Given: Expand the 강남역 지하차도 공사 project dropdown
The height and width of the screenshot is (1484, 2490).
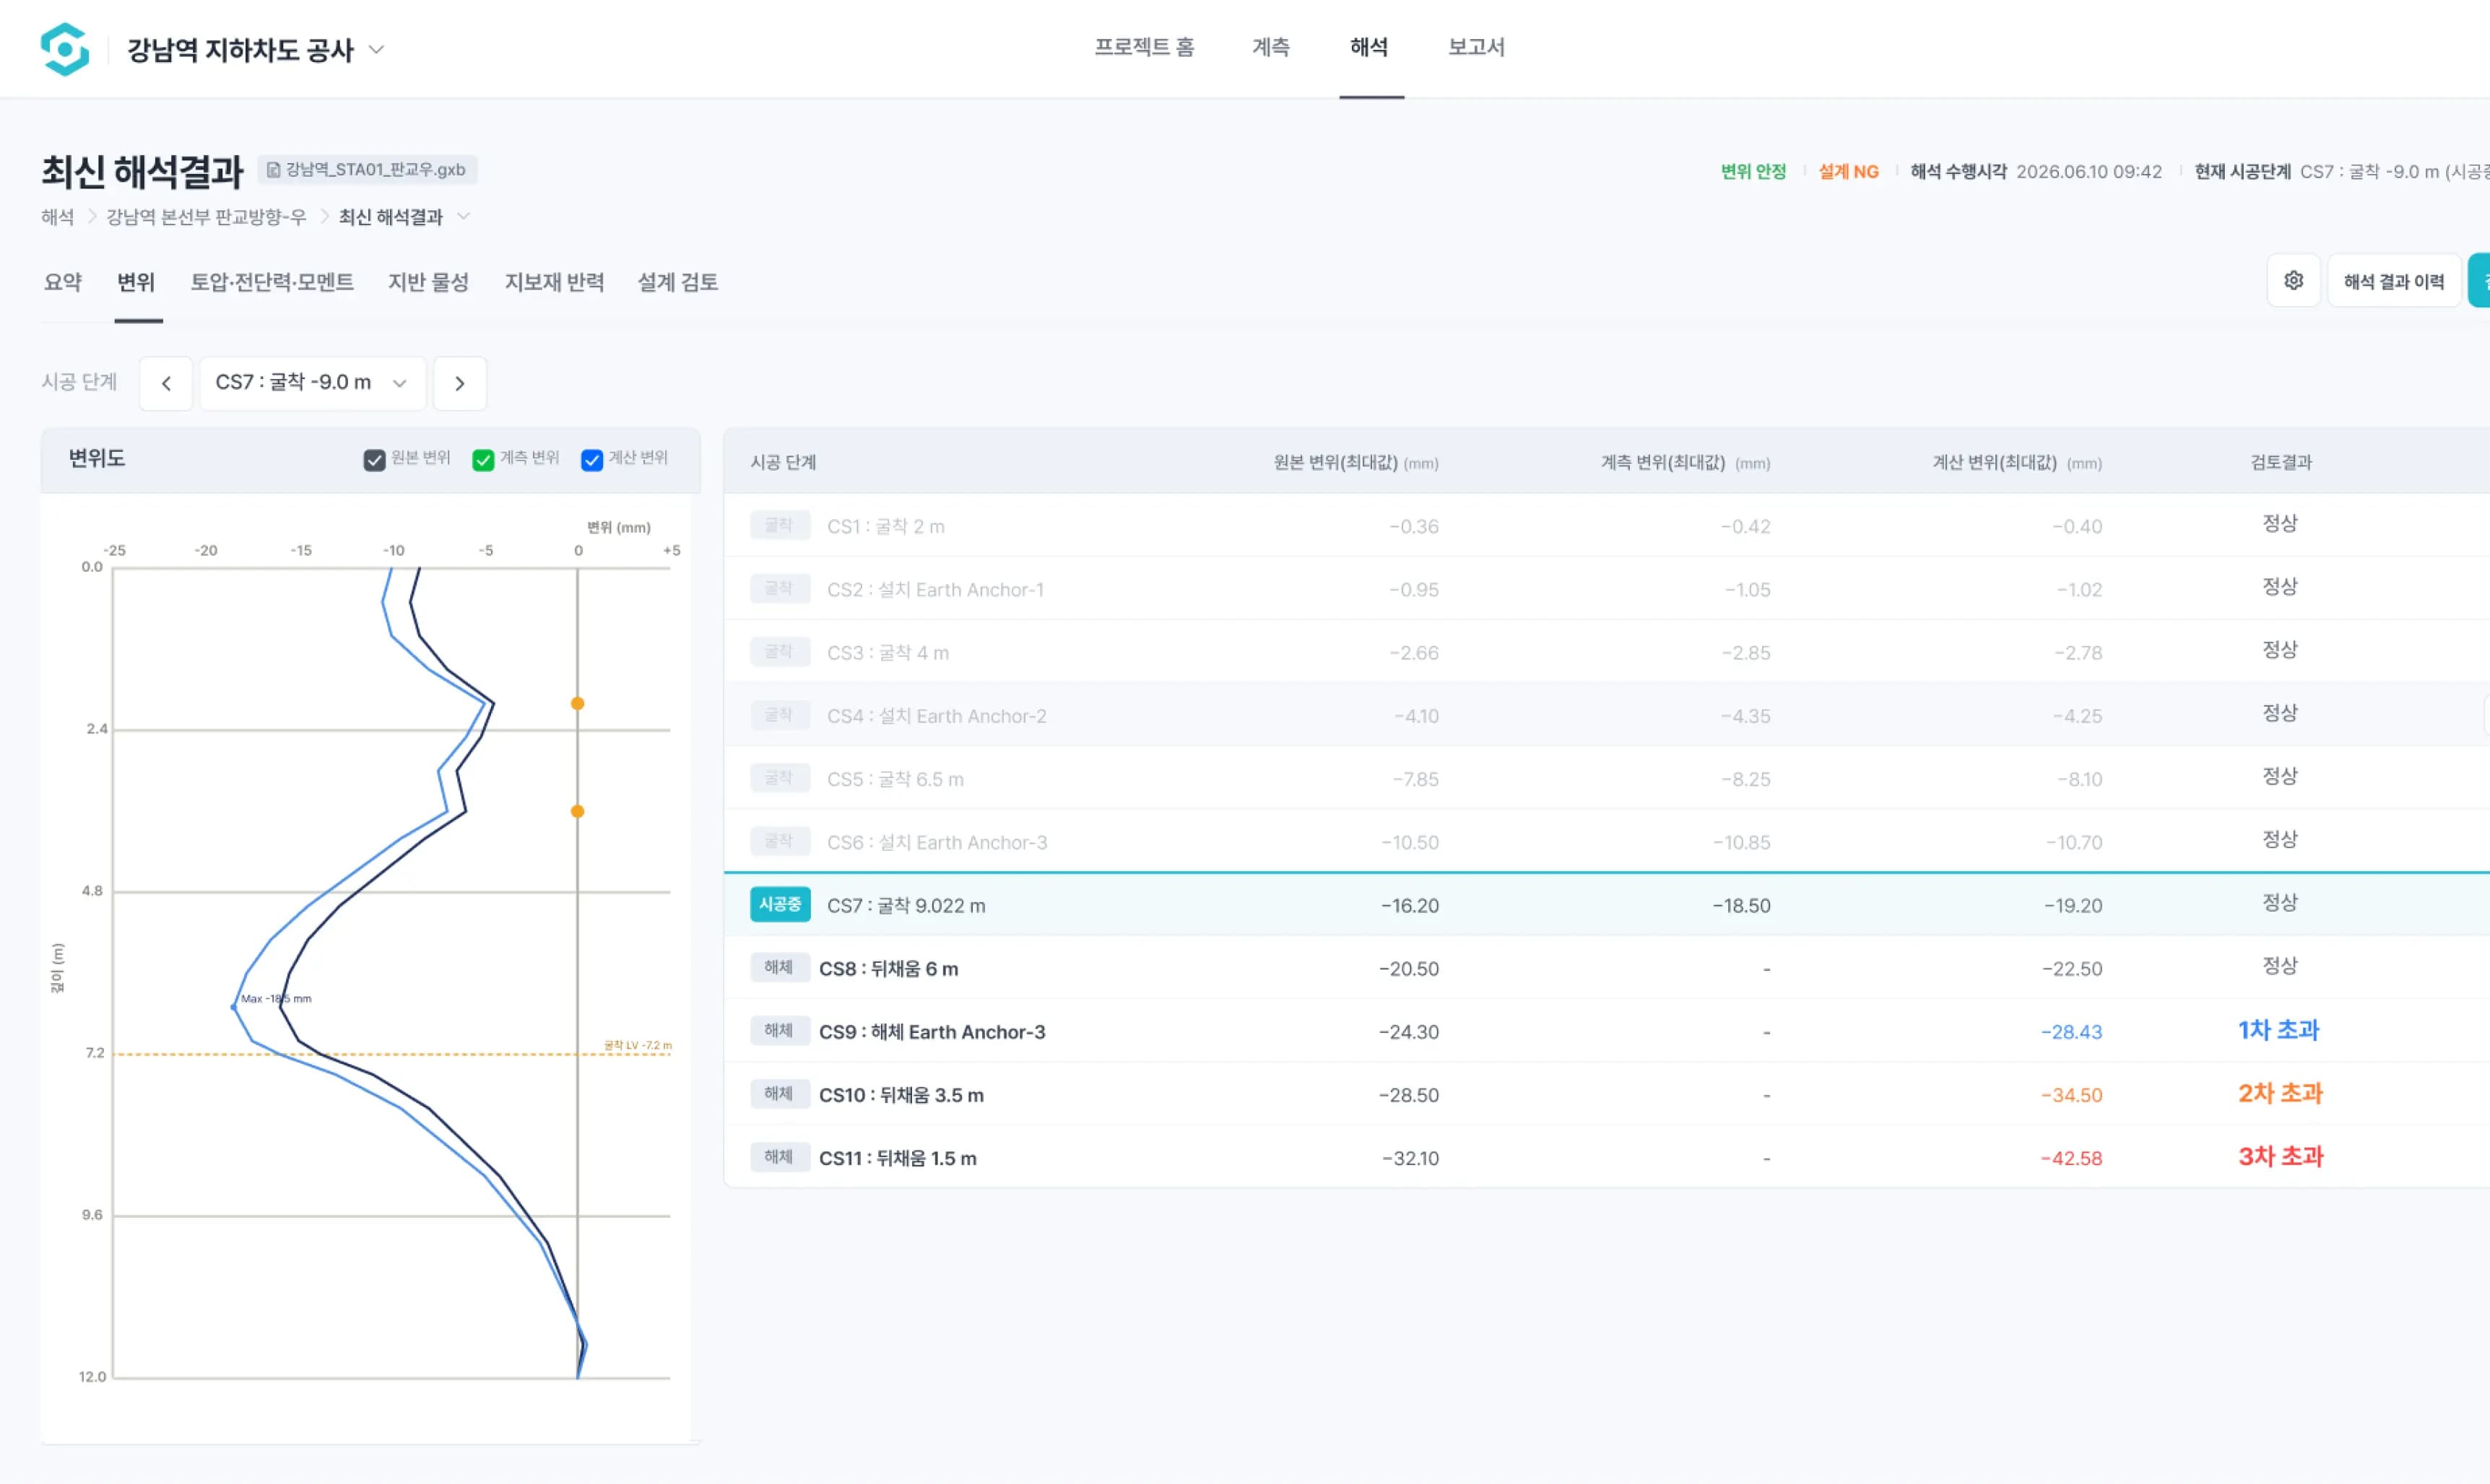Looking at the screenshot, I should point(376,49).
